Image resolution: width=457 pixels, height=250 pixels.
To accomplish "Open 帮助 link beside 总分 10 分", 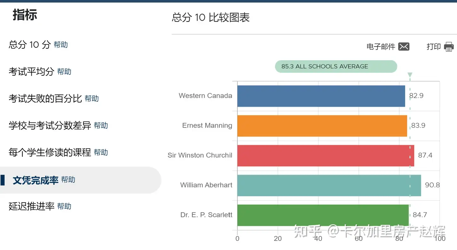I will point(61,45).
